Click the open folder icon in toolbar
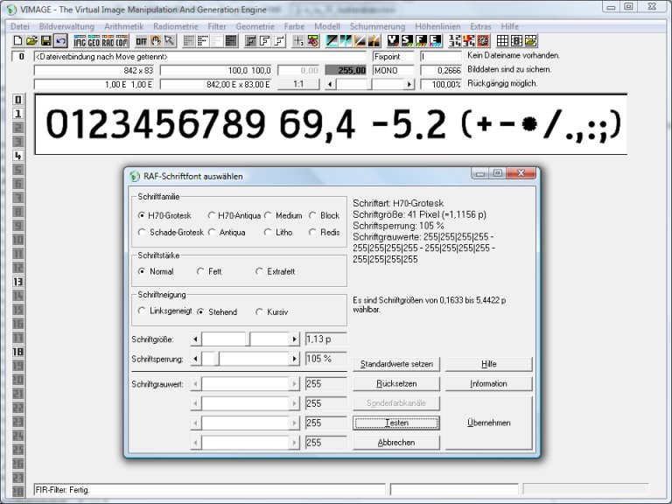Screen dimensions: 672x504 31,41
